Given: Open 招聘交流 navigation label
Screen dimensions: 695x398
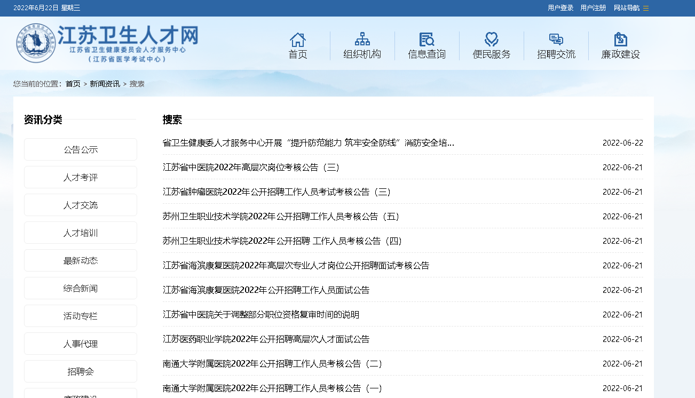Looking at the screenshot, I should click(x=556, y=54).
